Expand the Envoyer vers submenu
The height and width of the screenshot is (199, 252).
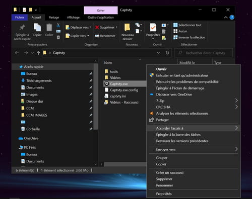tap(194, 149)
